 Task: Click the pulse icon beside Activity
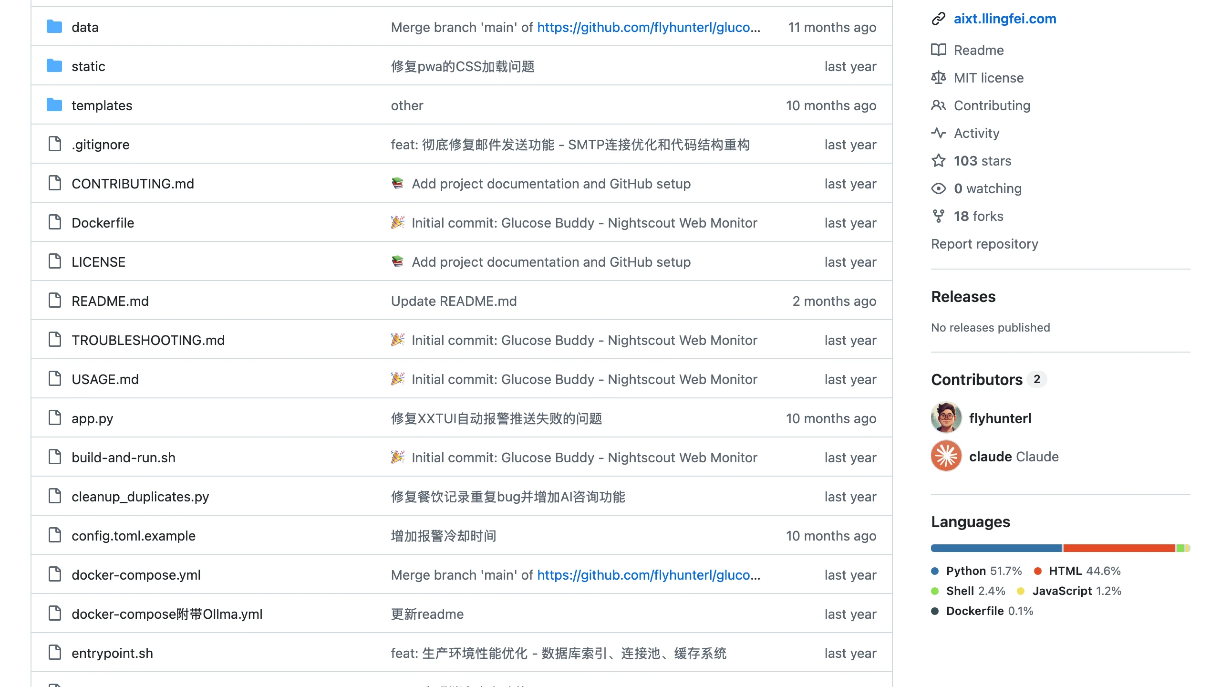coord(938,133)
